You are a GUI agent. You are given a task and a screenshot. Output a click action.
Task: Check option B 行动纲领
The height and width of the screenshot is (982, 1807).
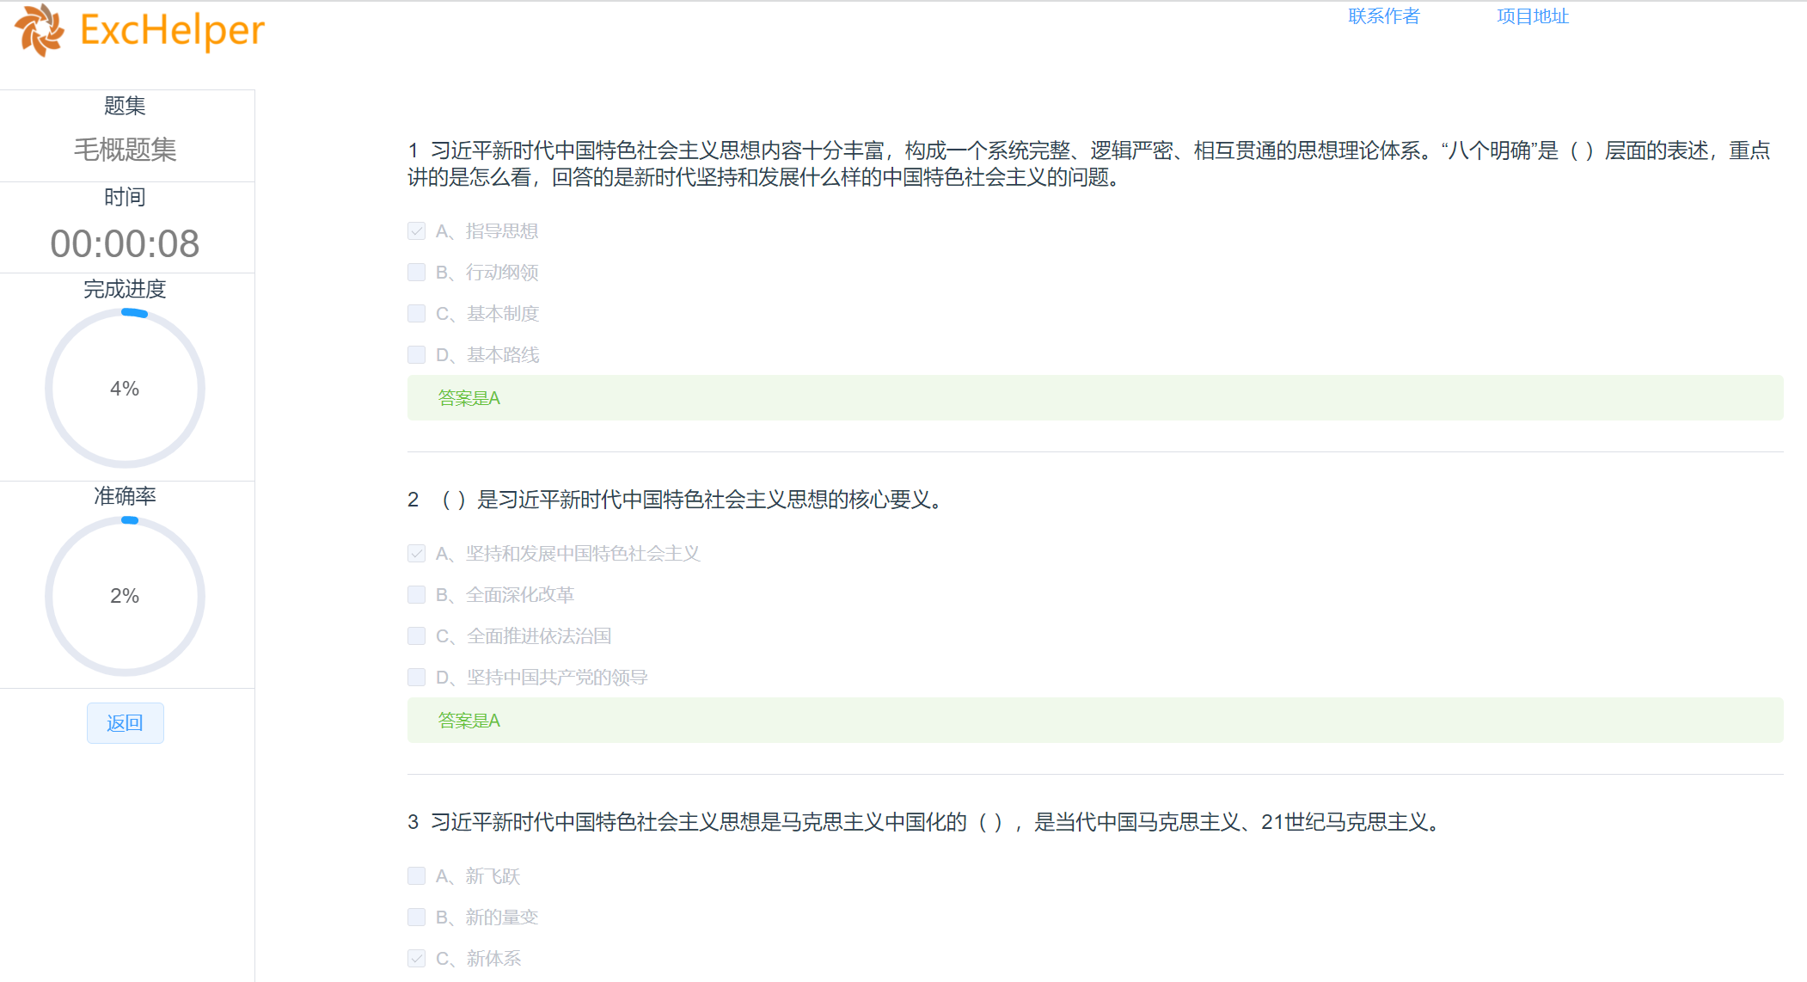tap(417, 273)
